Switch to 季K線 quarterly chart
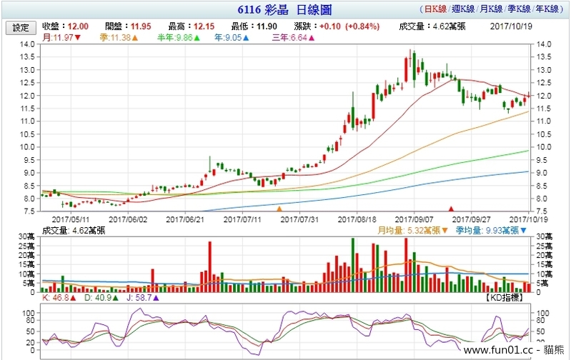The image size is (571, 360). tap(519, 9)
